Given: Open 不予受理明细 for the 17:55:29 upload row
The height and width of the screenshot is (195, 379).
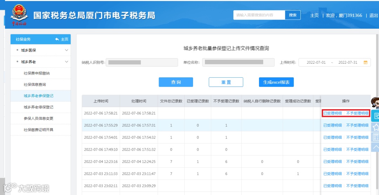Looking at the screenshot, I should (x=357, y=125).
